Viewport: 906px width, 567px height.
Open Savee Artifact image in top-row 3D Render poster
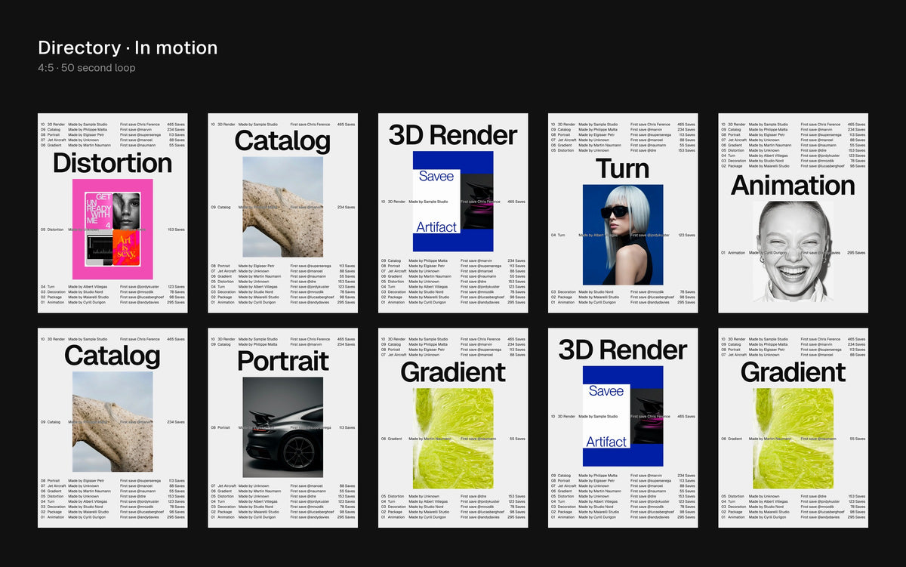click(x=453, y=202)
